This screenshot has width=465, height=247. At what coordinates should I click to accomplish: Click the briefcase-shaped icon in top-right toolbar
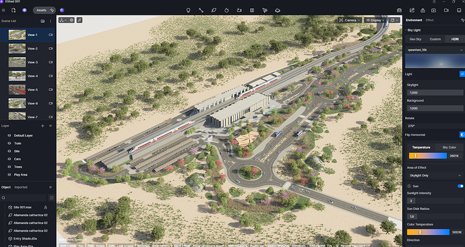pos(399,10)
